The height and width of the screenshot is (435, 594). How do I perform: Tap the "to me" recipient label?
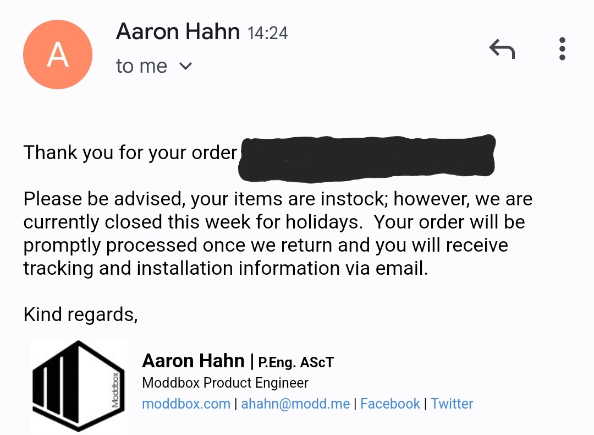[x=141, y=67]
